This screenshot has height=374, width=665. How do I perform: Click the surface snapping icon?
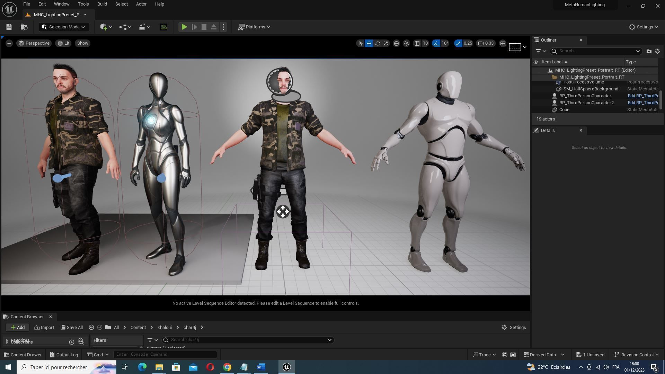click(x=406, y=43)
